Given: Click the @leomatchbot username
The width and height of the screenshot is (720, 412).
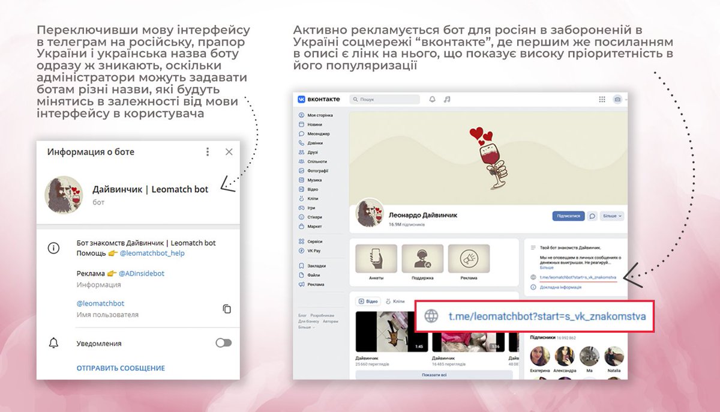Looking at the screenshot, I should point(100,303).
